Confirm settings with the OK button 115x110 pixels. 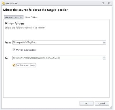pyautogui.click(x=86, y=103)
